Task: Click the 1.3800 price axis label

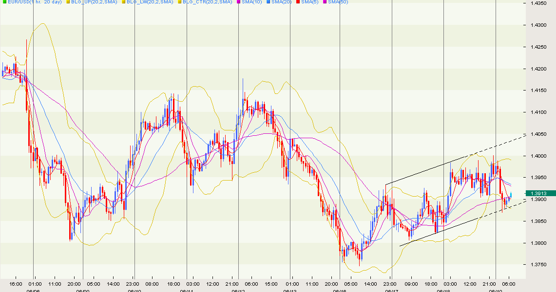Action: coord(538,243)
